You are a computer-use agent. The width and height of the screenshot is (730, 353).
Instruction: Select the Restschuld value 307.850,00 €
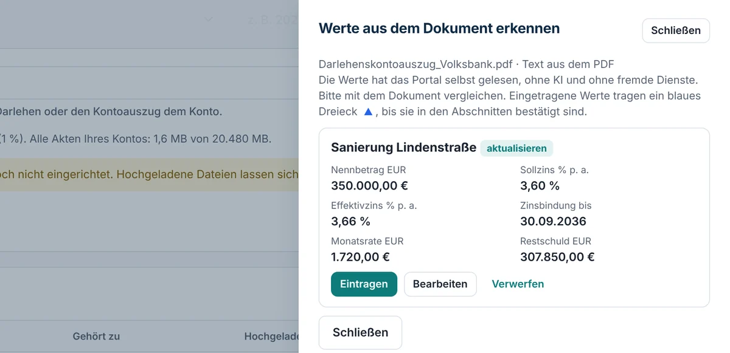click(557, 256)
